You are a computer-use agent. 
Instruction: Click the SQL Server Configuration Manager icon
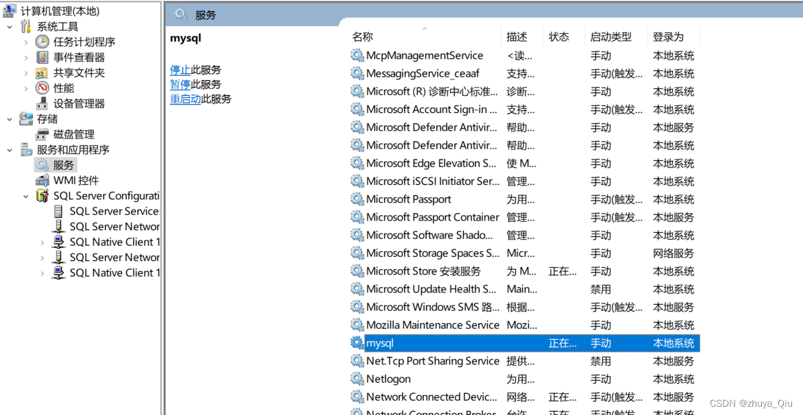[x=42, y=196]
